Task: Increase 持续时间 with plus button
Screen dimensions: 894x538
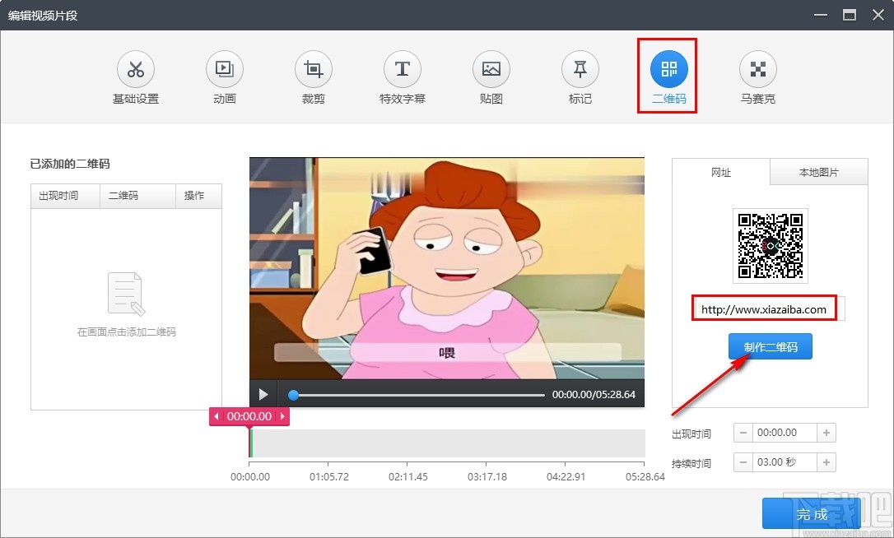Action: point(826,462)
